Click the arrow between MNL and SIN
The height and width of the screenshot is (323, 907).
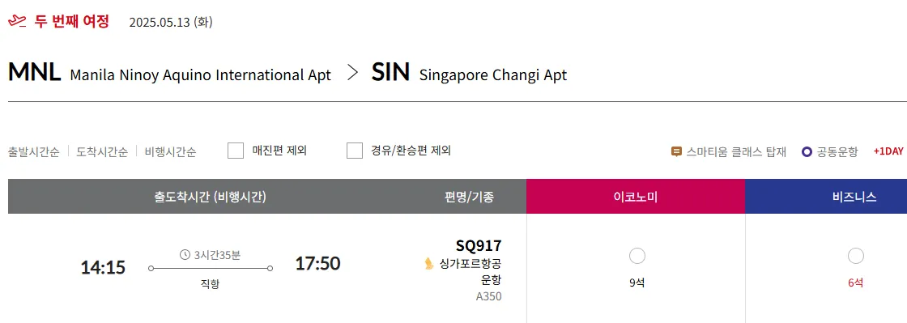351,74
